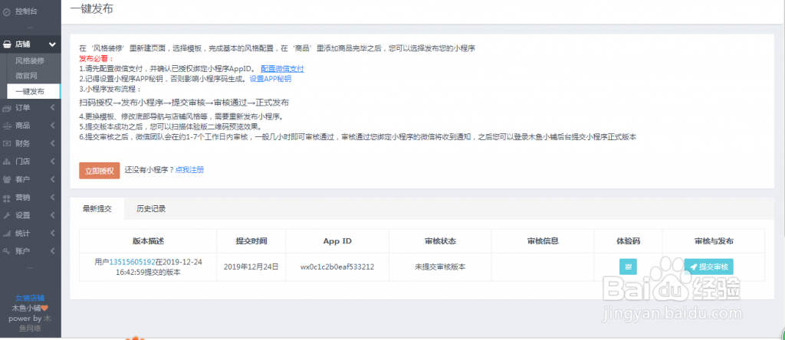Screen dimensions: 785x340
Task: Click the 审核信息 column header
Action: (544, 241)
